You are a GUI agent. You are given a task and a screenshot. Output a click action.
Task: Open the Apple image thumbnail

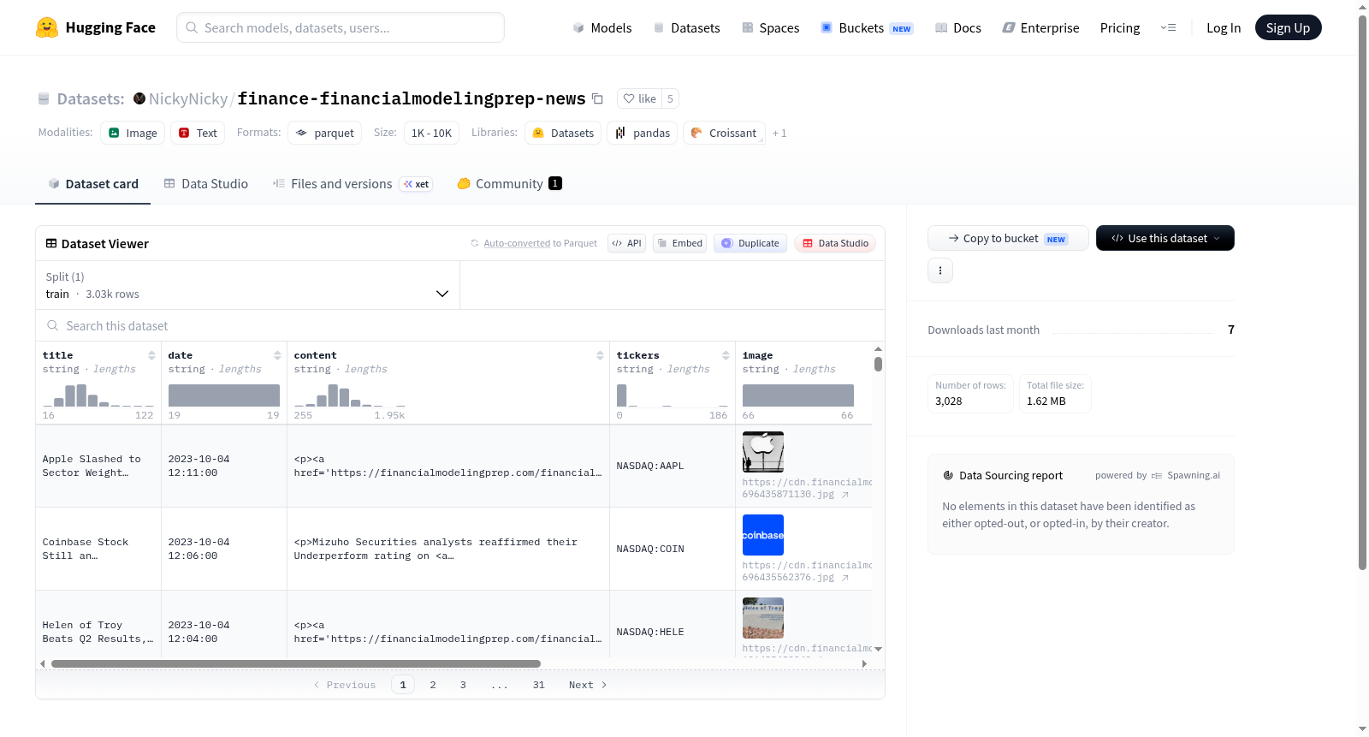(763, 452)
